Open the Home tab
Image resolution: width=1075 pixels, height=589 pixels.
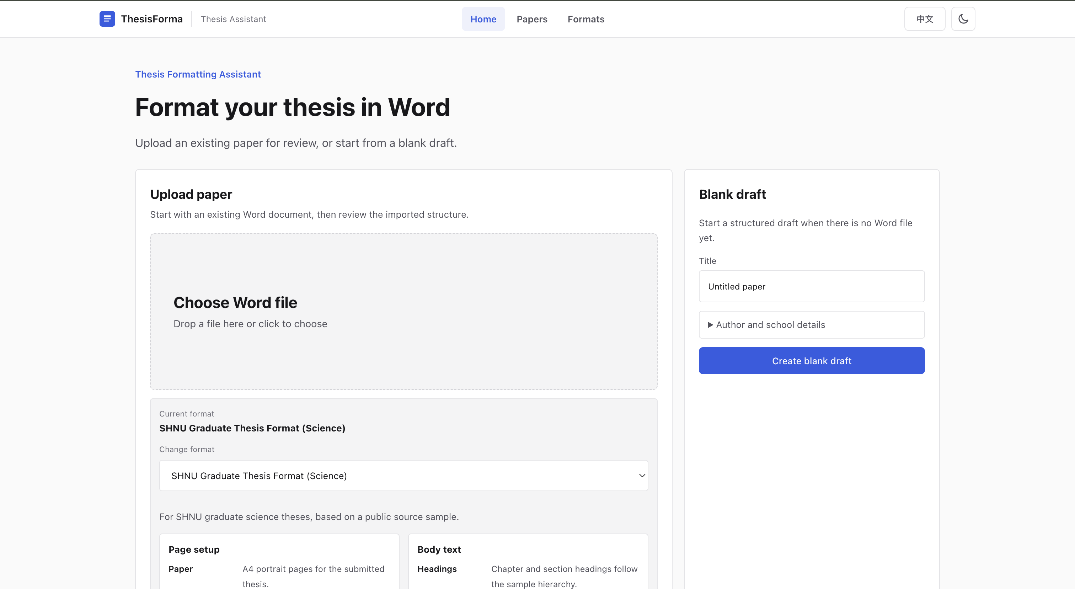(x=483, y=19)
